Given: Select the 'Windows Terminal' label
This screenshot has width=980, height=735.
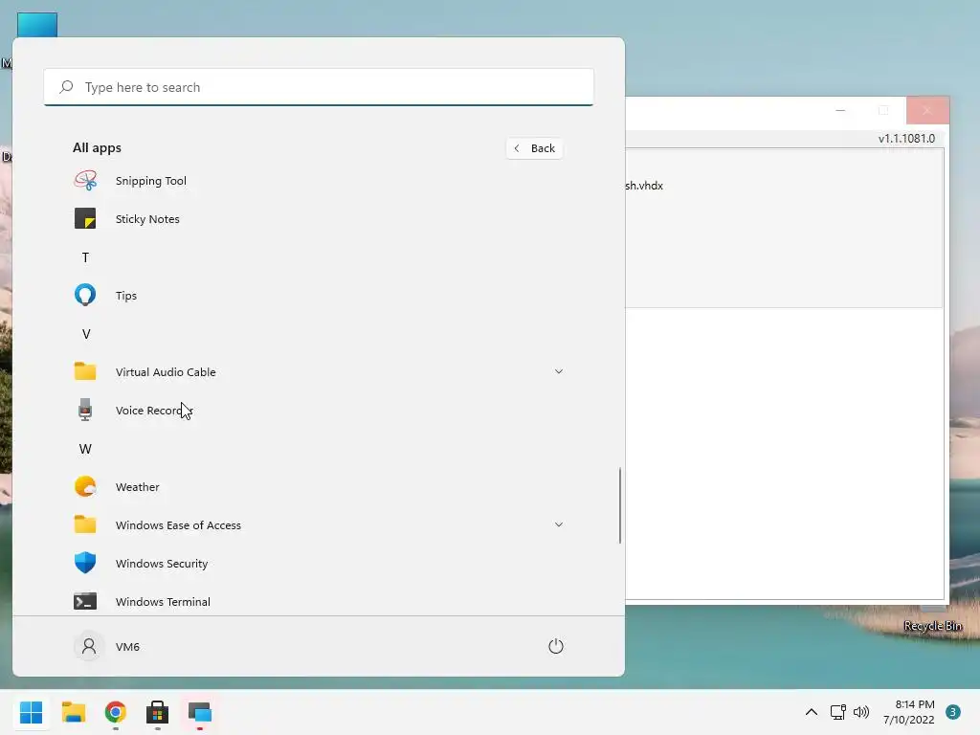Looking at the screenshot, I should [163, 601].
